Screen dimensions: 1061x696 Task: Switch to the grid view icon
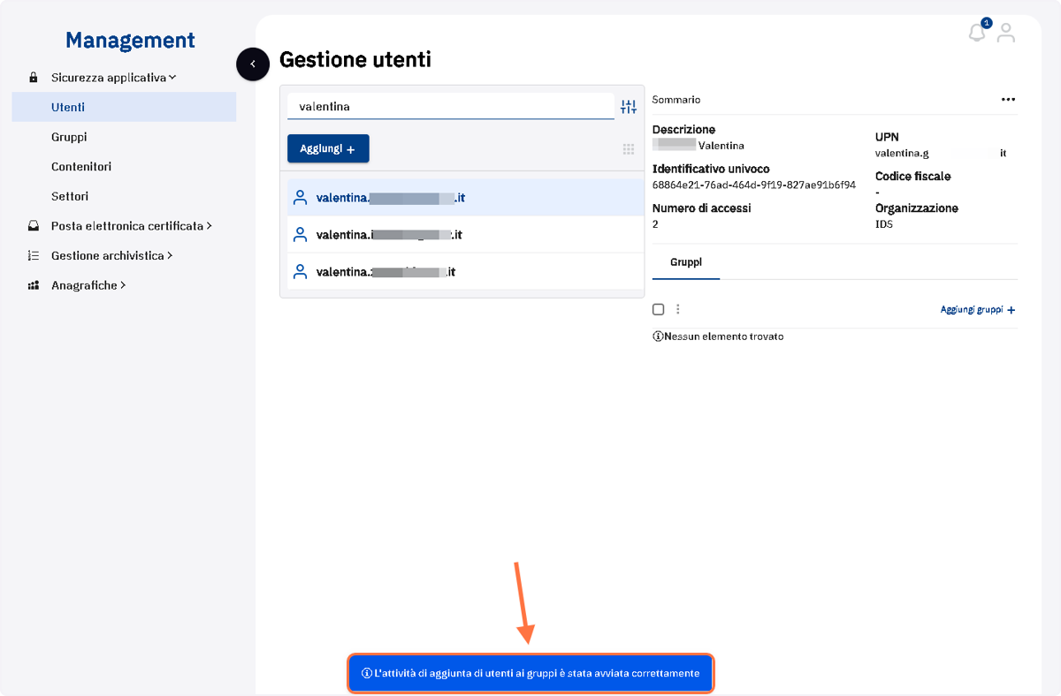point(629,149)
